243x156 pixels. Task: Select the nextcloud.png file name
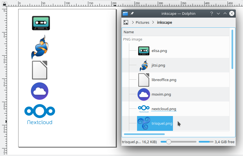164,109
